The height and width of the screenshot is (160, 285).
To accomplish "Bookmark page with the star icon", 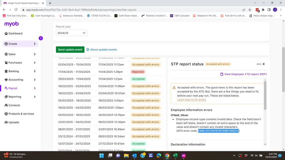I will click(250, 10).
